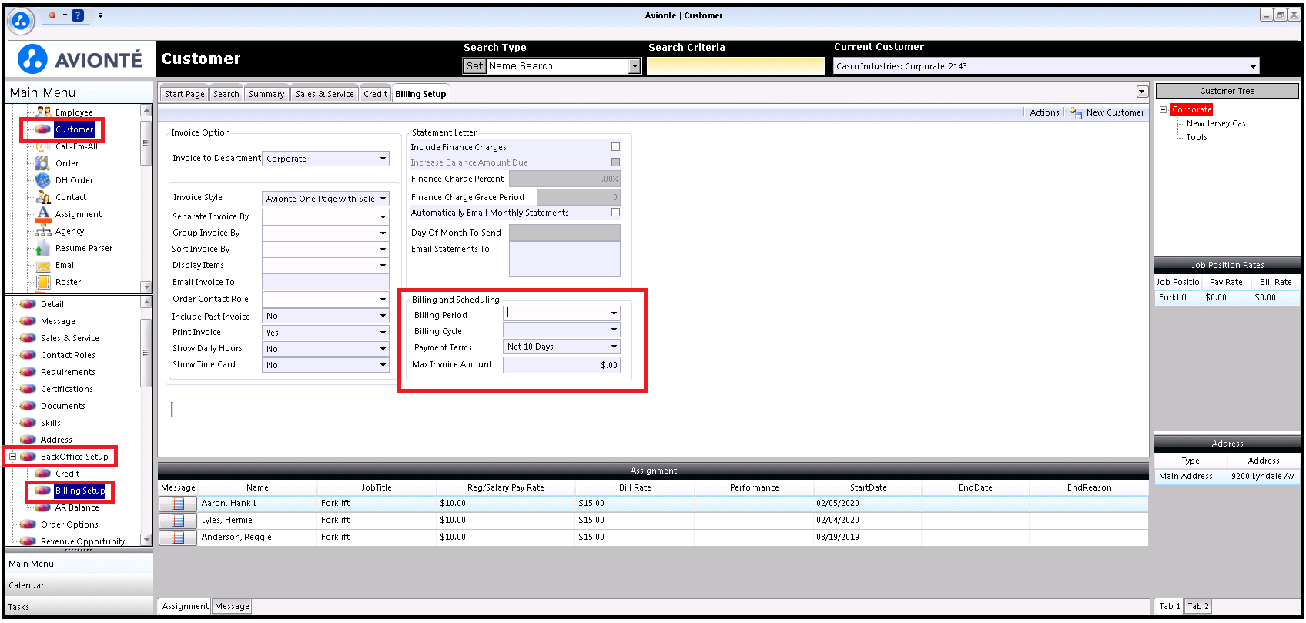Open the Message section icon
Viewport: 1306px width, 623px height.
pos(28,321)
